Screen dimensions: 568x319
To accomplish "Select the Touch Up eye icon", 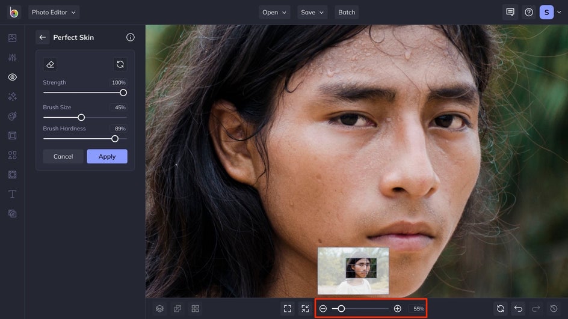I will (12, 77).
